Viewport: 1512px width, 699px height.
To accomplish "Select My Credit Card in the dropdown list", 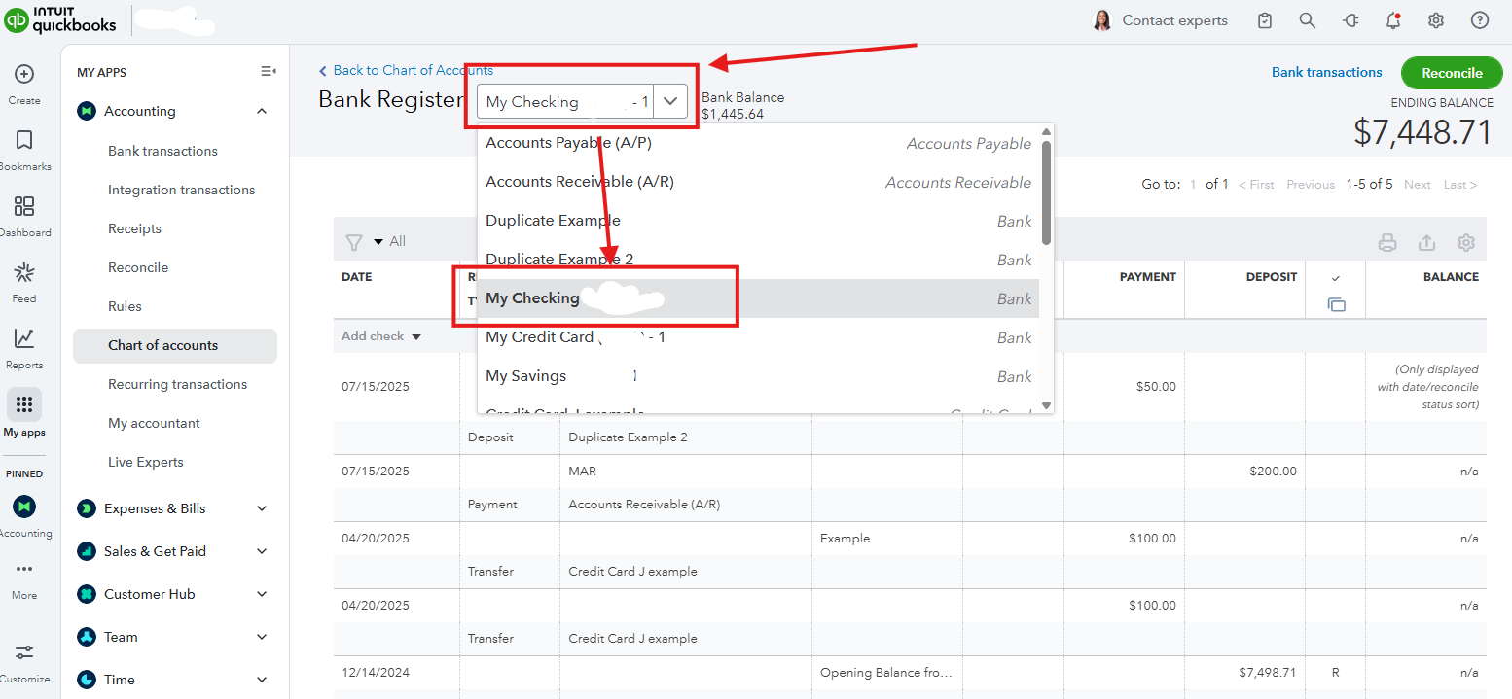I will pyautogui.click(x=758, y=337).
